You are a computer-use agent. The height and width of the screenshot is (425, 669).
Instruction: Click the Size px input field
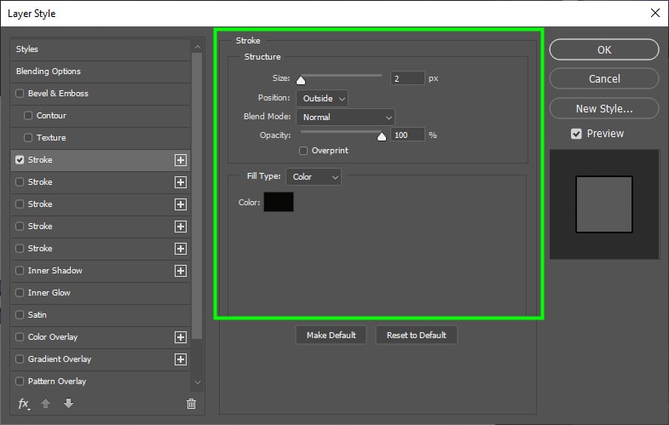point(407,78)
